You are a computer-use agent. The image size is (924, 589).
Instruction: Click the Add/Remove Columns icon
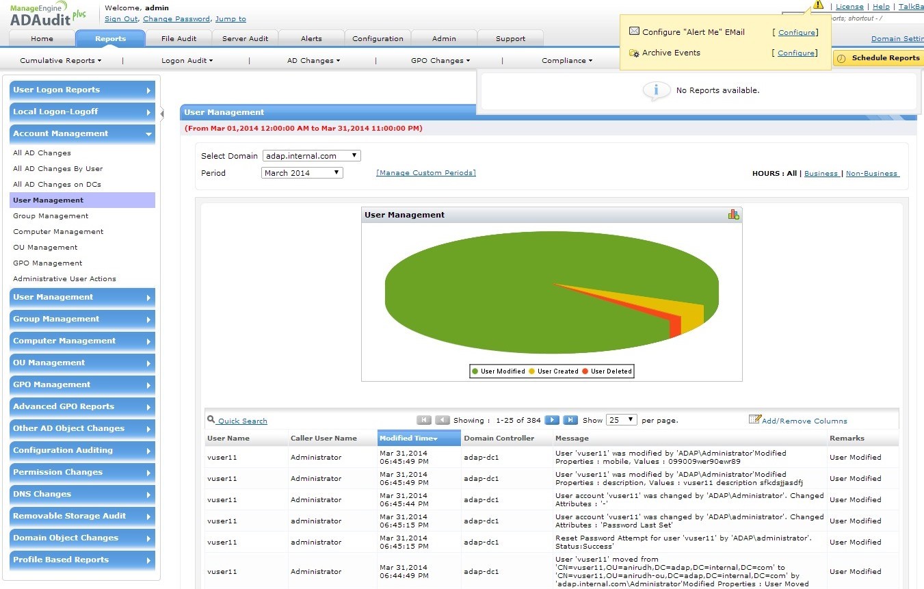754,419
